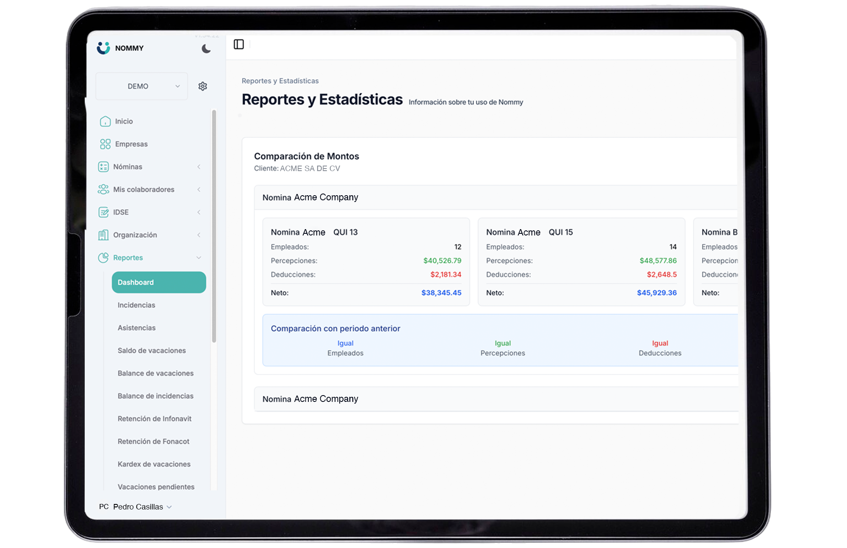
Task: Click Reportes y Estadísticas breadcrumb
Action: pyautogui.click(x=280, y=81)
